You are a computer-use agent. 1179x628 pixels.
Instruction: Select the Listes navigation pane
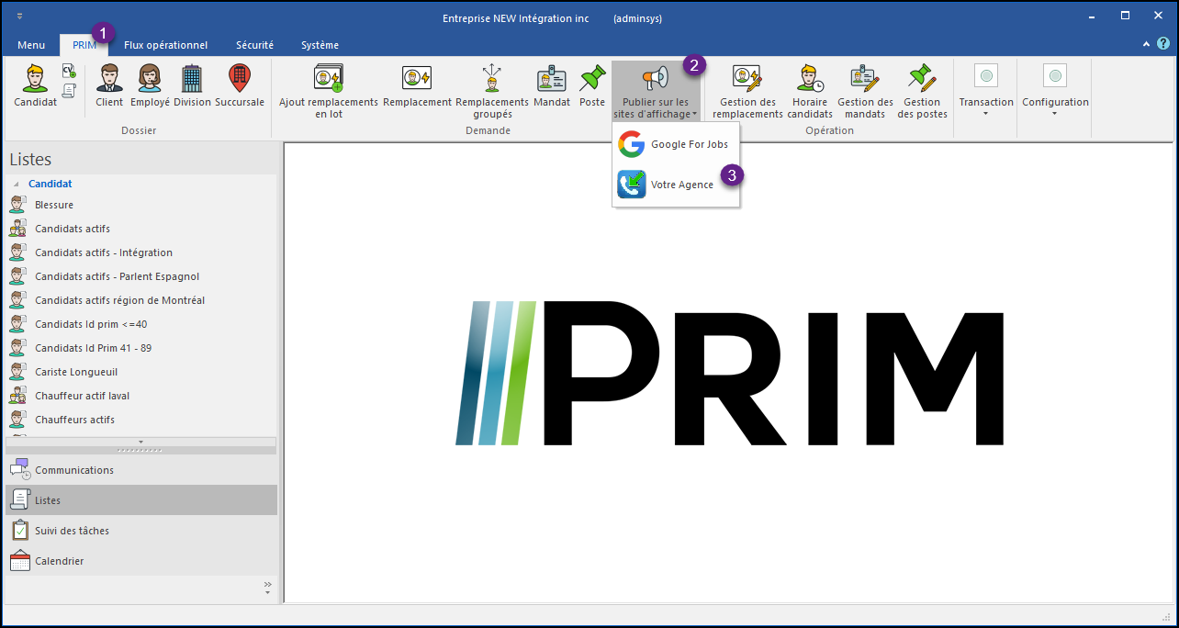tap(140, 500)
